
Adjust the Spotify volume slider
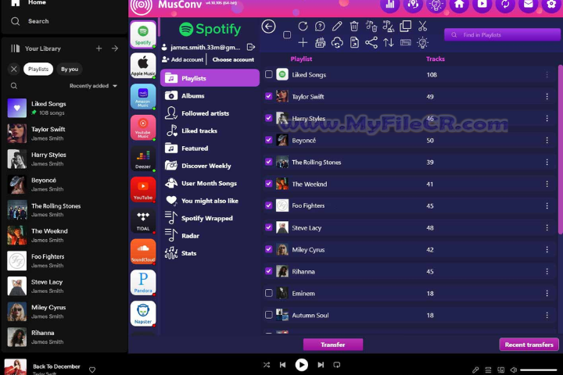pos(538,370)
